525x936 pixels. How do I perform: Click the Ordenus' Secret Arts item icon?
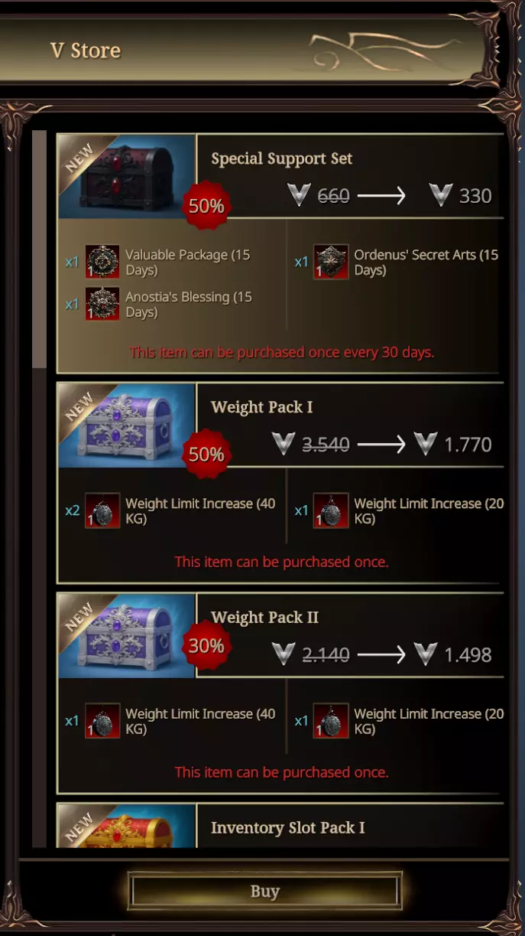click(x=331, y=262)
